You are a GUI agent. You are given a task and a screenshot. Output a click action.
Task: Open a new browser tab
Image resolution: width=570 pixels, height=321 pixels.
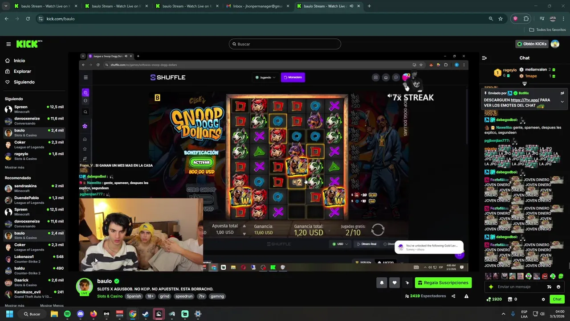pyautogui.click(x=369, y=6)
